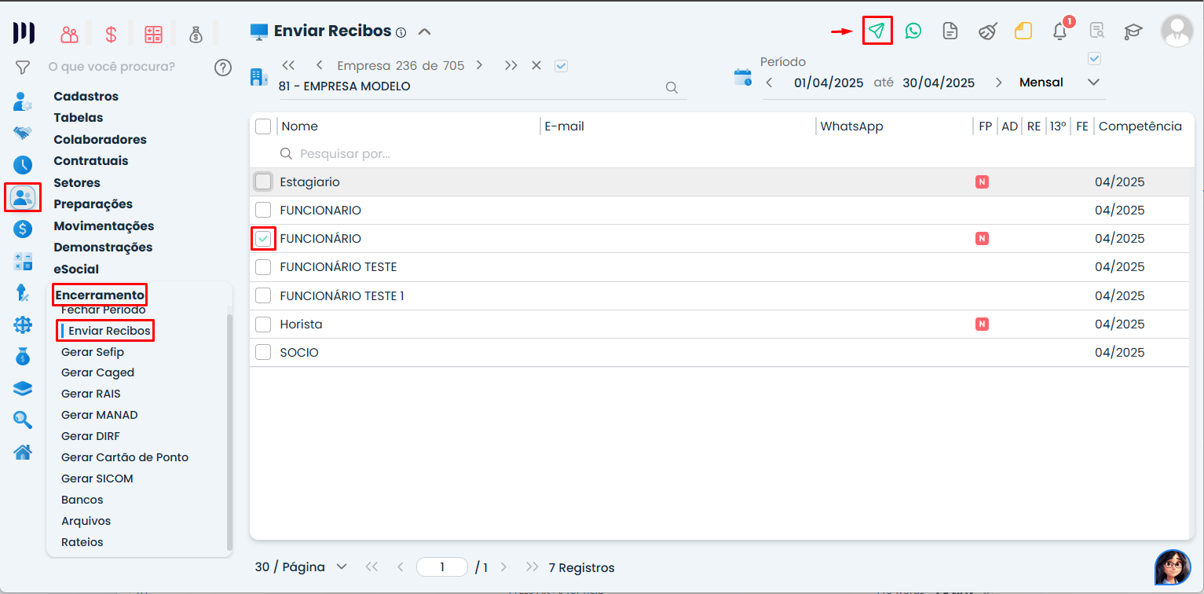Expand the Colaboradores menu
Screen dimensions: 1204x594
(100, 140)
